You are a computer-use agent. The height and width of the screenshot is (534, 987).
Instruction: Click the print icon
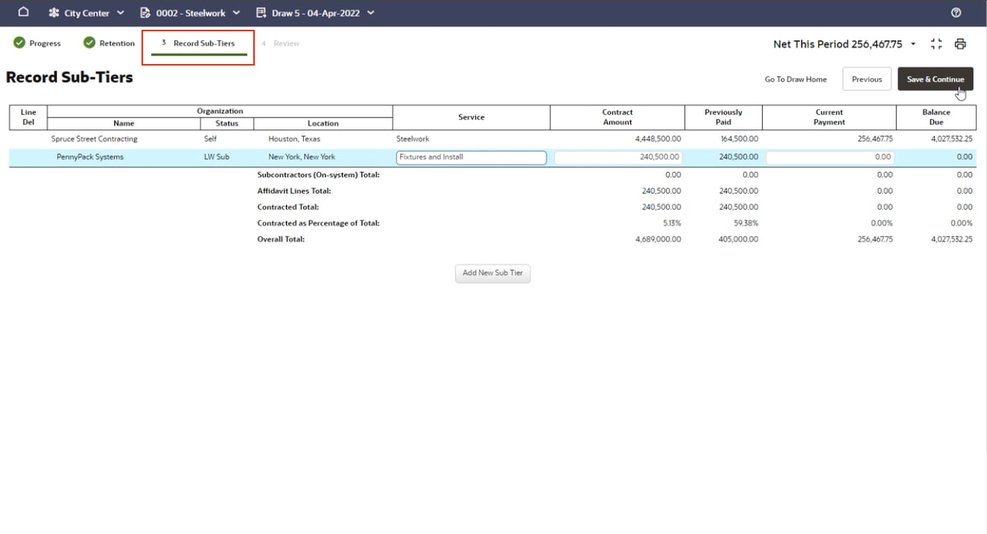click(960, 44)
